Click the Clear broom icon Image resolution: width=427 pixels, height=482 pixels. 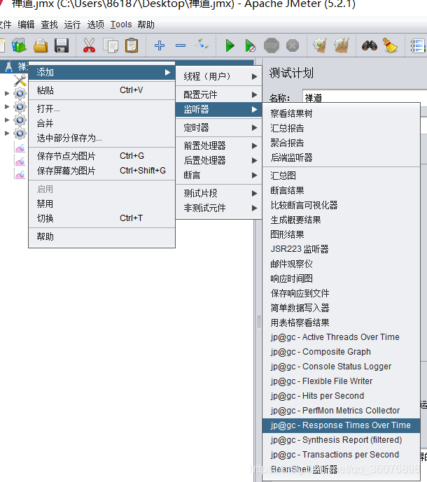coord(320,45)
